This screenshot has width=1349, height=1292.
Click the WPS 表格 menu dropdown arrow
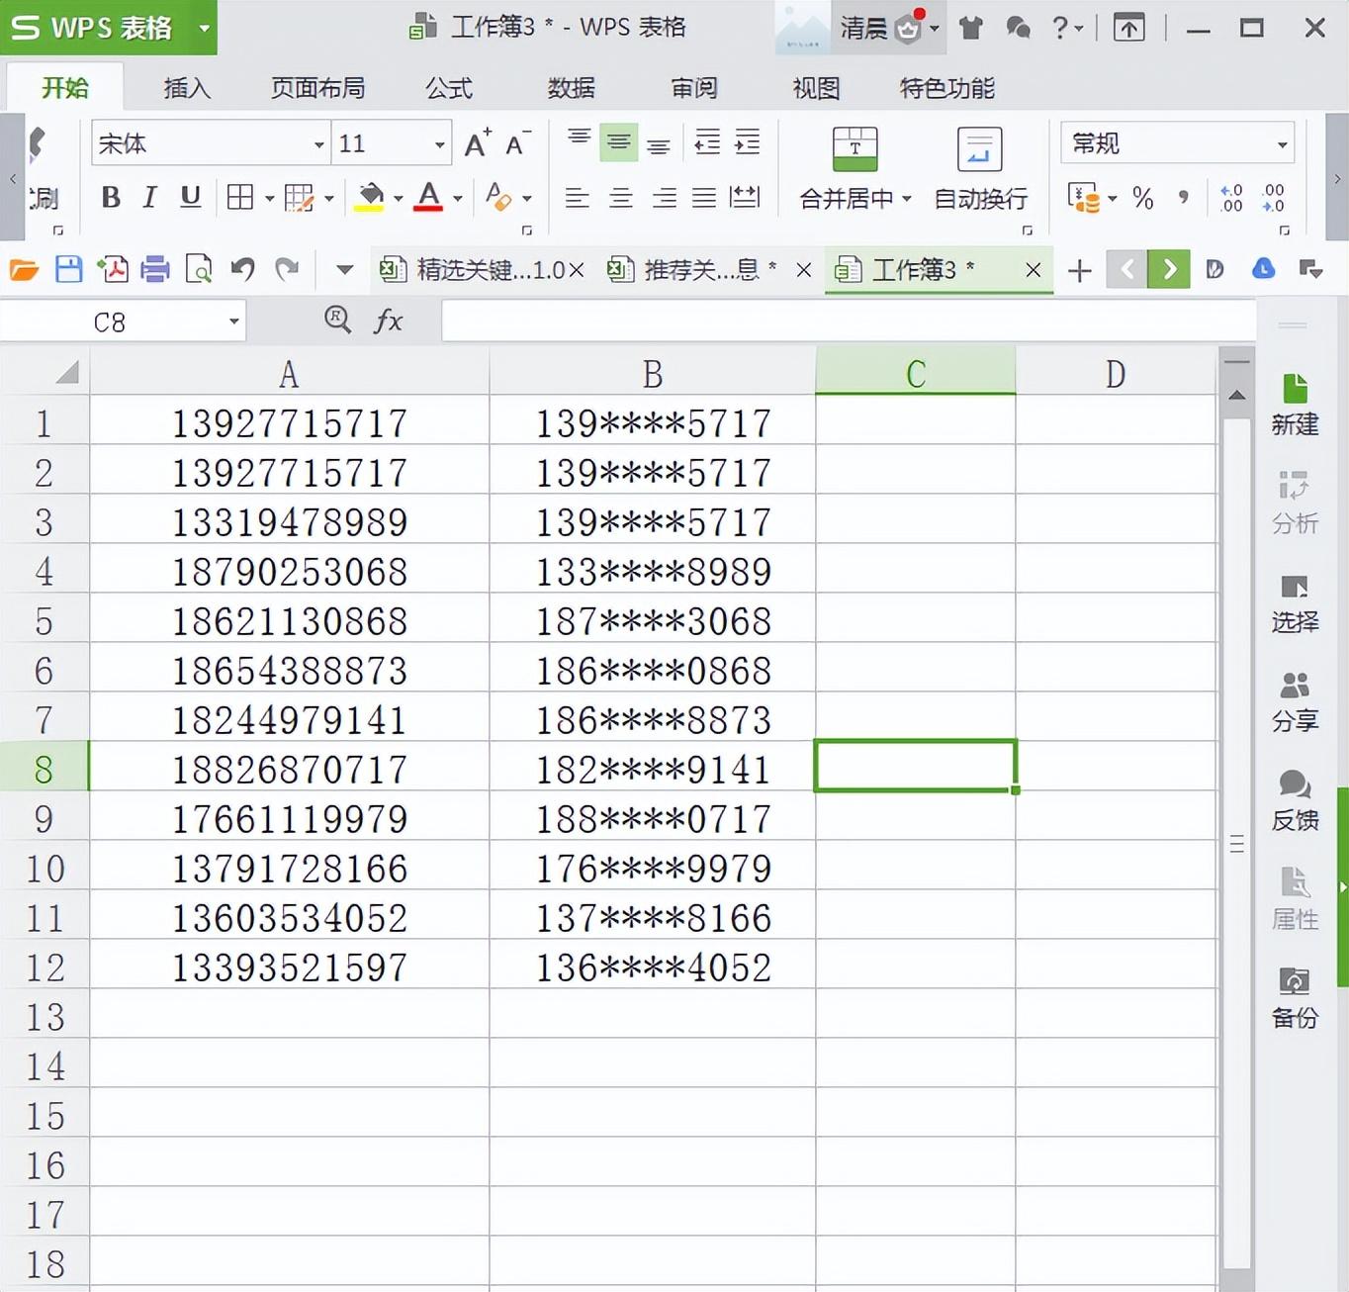point(205,28)
